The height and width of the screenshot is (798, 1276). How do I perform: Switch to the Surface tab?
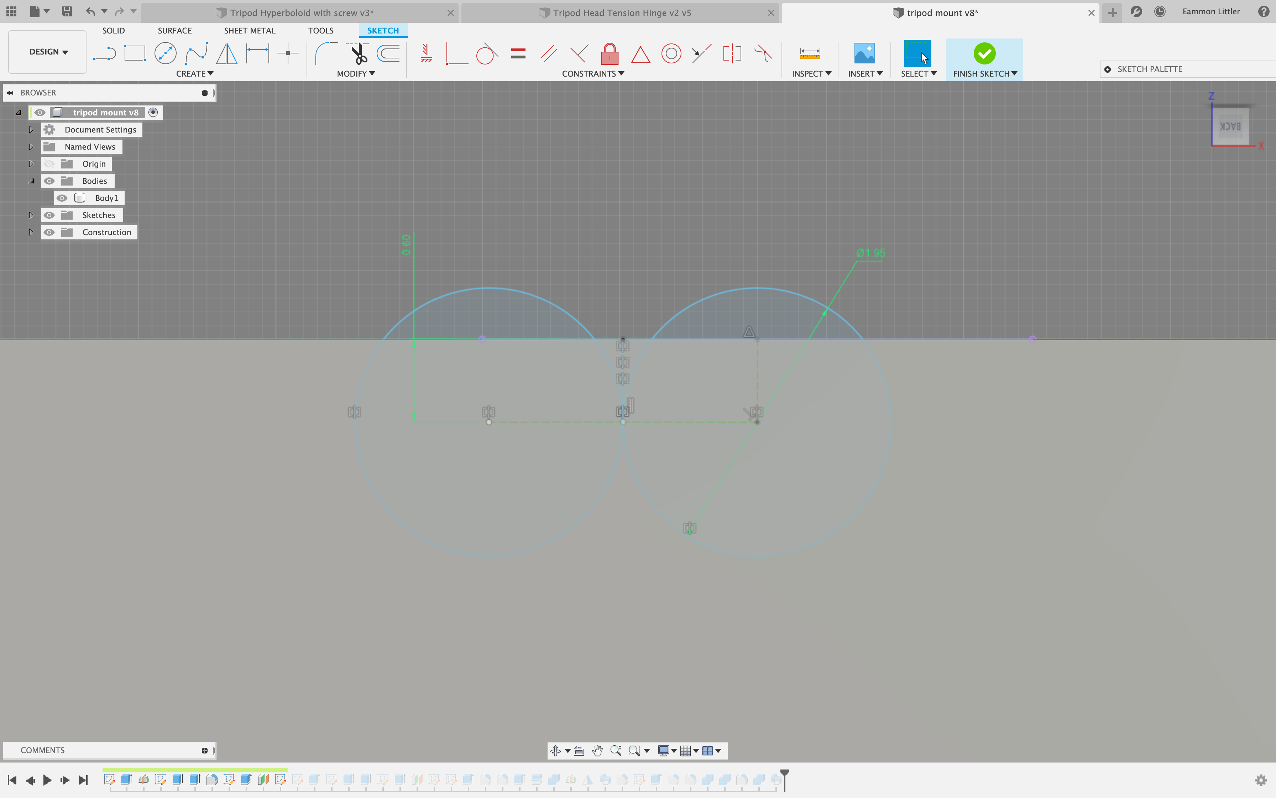[x=174, y=30]
